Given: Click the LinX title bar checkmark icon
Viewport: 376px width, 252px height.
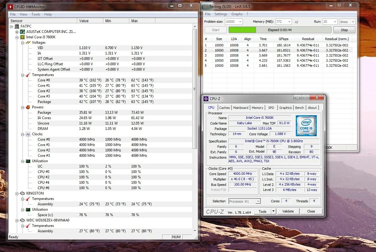Looking at the screenshot, I should coord(205,6).
